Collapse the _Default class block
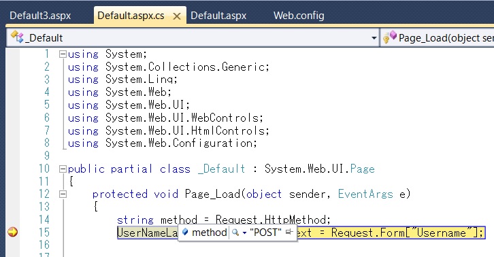The height and width of the screenshot is (257, 494). tap(63, 169)
